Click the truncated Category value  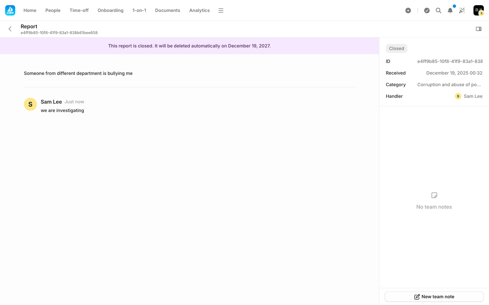(x=449, y=85)
